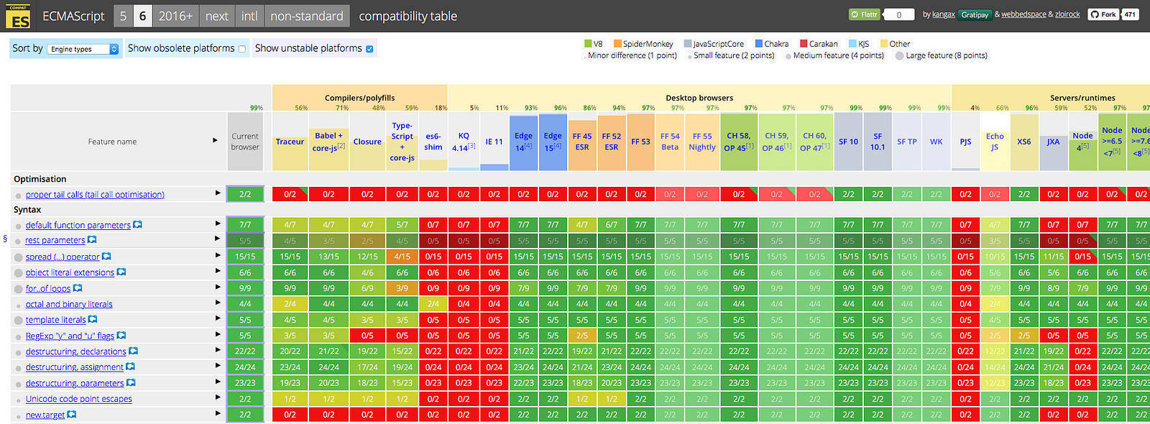Open the fork count bubble showing 471

(x=1131, y=14)
